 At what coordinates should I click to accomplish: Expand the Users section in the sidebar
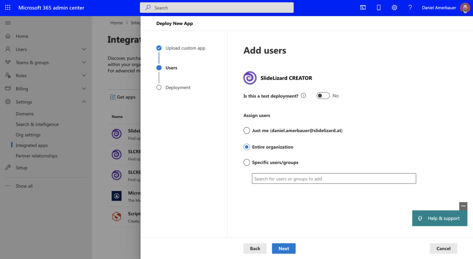click(x=84, y=49)
